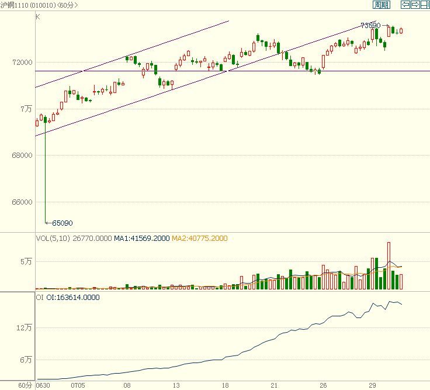This screenshot has height=390, width=430.
Task: Click the 0705 date marker
Action: (x=78, y=385)
